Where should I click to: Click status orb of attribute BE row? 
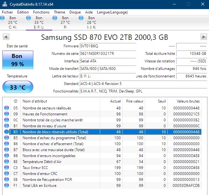click(7, 161)
